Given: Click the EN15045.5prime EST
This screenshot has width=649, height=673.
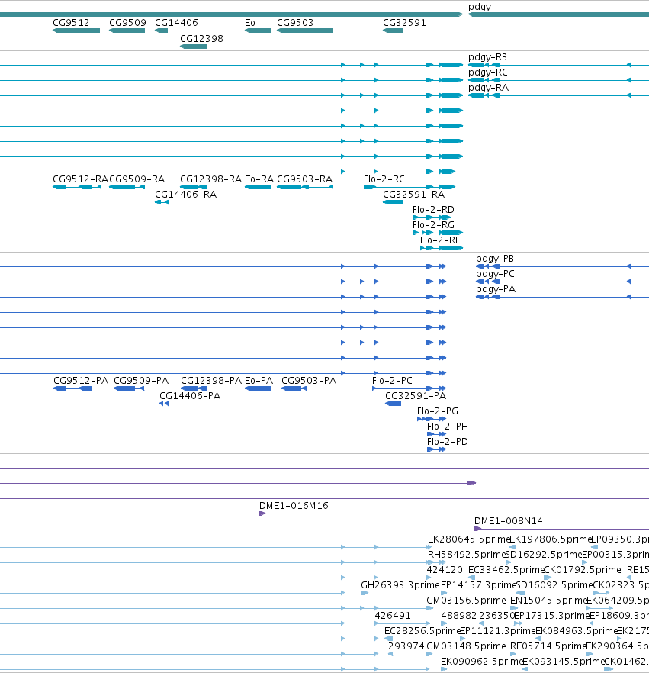Looking at the screenshot, I should point(514,608).
